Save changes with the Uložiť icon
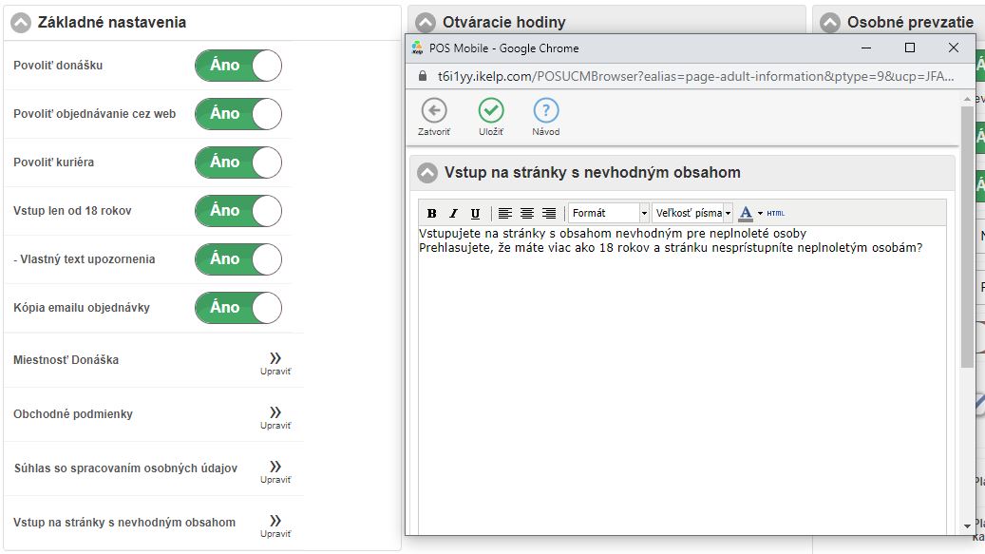The width and height of the screenshot is (985, 554). 491,111
